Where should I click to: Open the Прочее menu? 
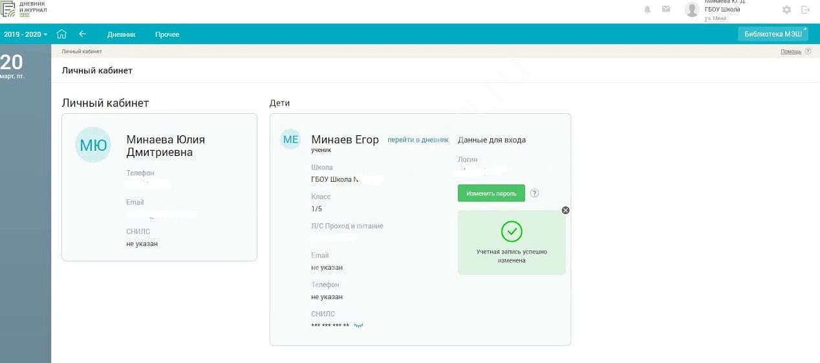coord(167,34)
